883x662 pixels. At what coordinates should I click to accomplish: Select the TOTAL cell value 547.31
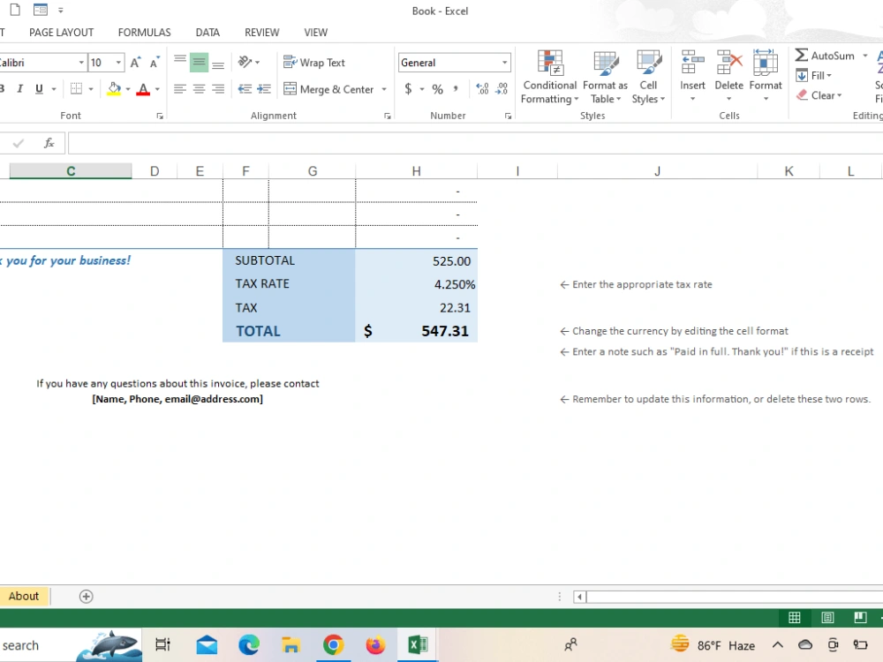click(416, 331)
